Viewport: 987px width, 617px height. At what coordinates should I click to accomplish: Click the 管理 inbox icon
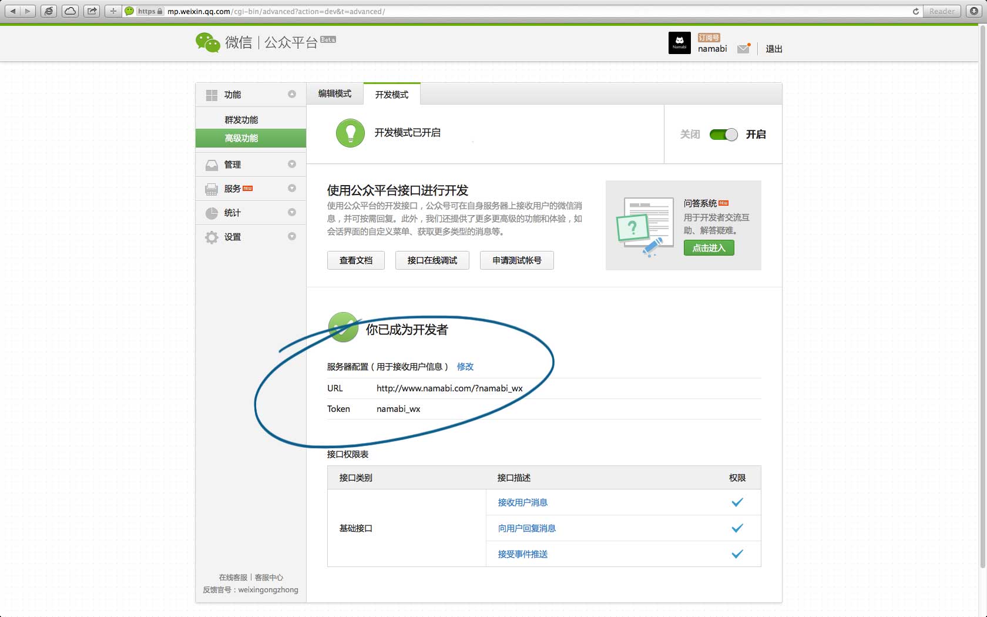211,165
